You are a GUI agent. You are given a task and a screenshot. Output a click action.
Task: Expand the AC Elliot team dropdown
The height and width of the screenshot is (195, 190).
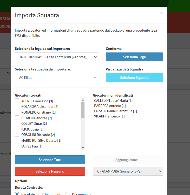56,78
